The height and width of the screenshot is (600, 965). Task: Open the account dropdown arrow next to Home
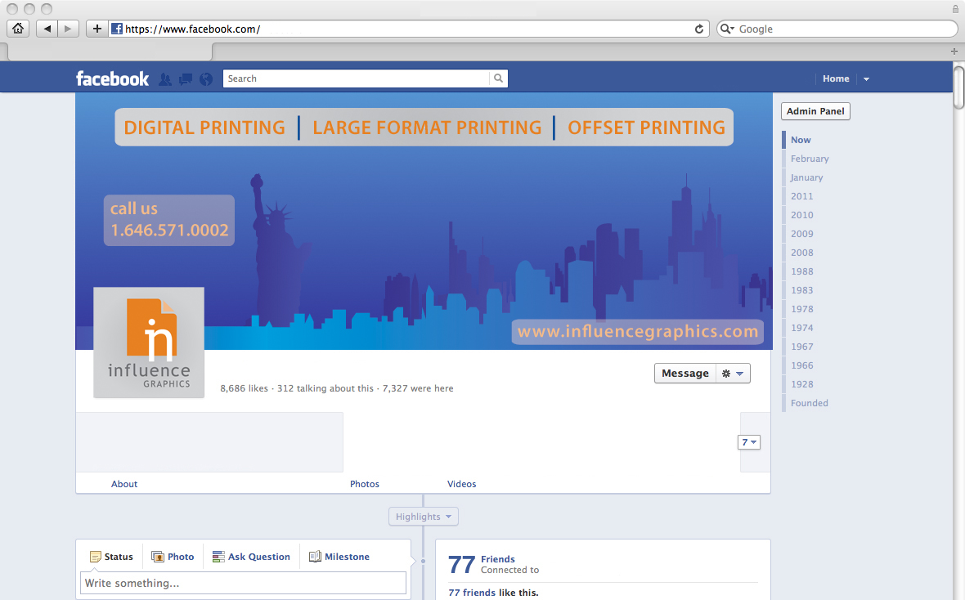(x=867, y=78)
